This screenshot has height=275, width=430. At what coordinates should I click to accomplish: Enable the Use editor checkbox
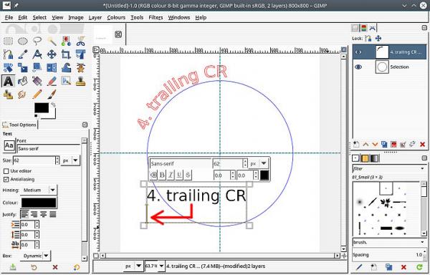click(x=6, y=171)
